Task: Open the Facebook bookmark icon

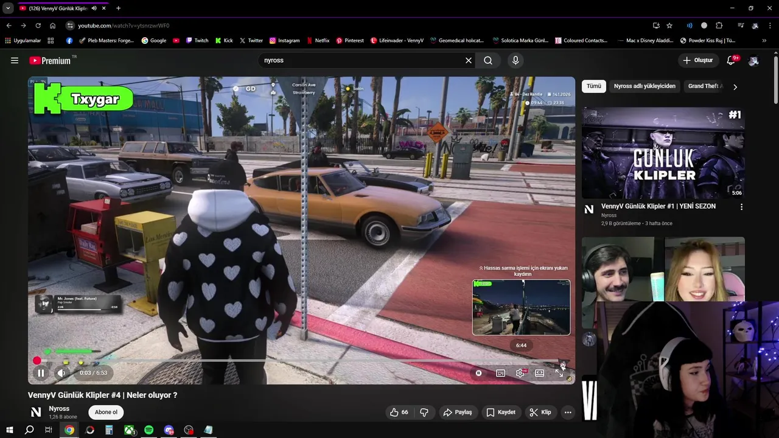Action: (x=69, y=40)
